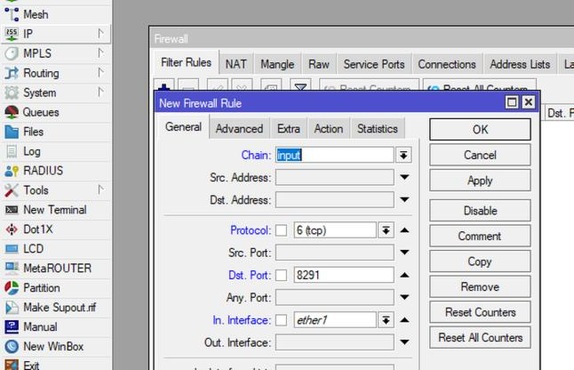The image size is (574, 370).
Task: Click the Comment button
Action: click(x=480, y=236)
